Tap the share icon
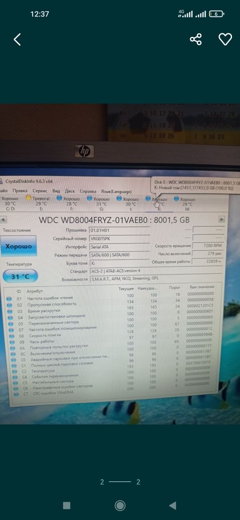Image resolution: width=240 pixels, height=520 pixels. coord(196,40)
